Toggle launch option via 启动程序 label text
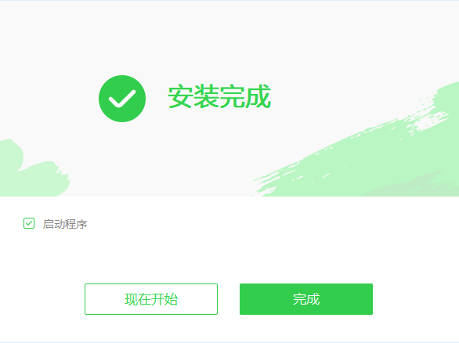This screenshot has height=343, width=459. coord(65,224)
